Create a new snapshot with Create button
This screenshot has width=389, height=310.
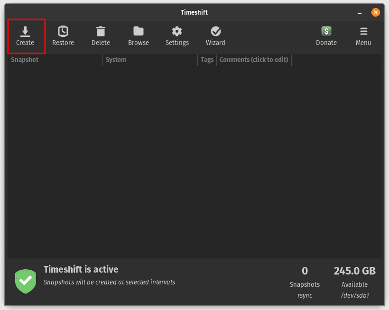25,36
